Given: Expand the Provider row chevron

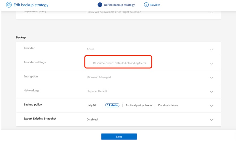Looking at the screenshot, I should (x=211, y=50).
